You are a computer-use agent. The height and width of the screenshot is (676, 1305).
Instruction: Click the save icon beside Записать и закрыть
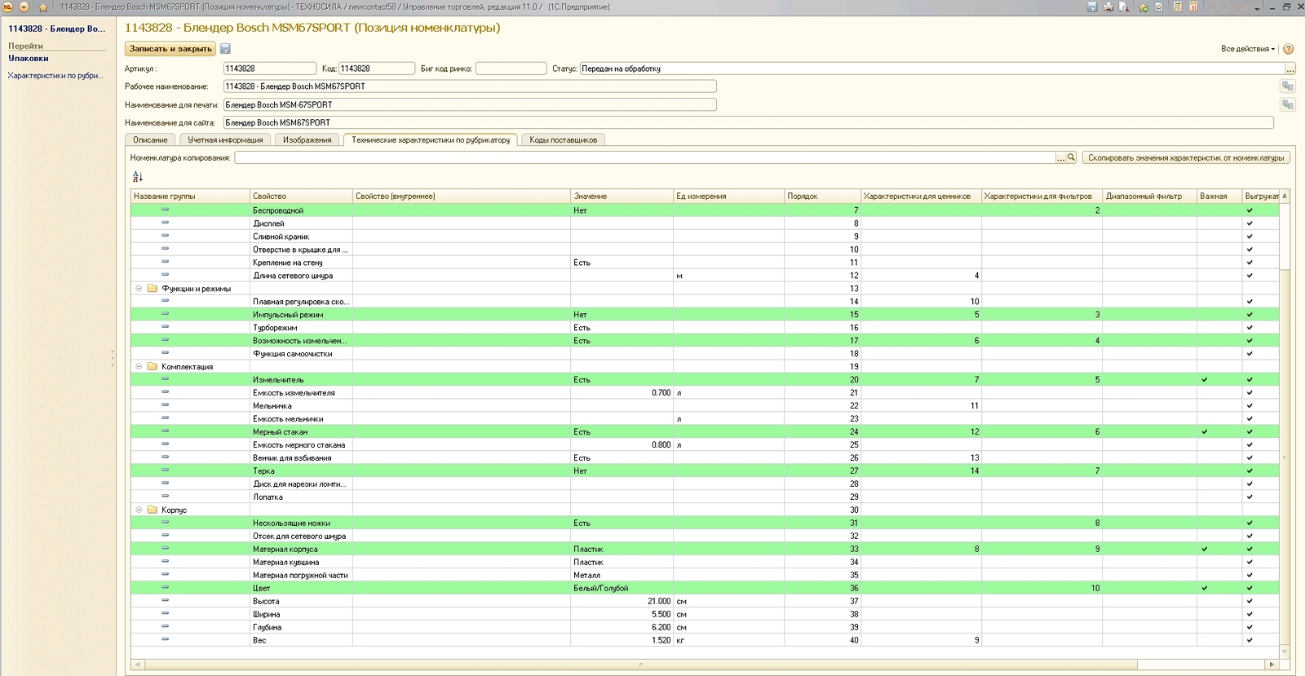226,49
